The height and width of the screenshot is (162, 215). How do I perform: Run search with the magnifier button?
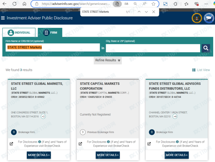(206, 48)
